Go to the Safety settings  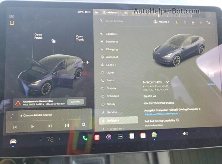click(109, 104)
